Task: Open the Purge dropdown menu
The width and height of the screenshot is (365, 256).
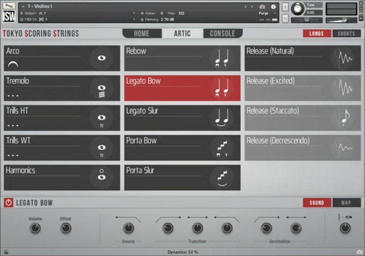Action: coord(267,13)
